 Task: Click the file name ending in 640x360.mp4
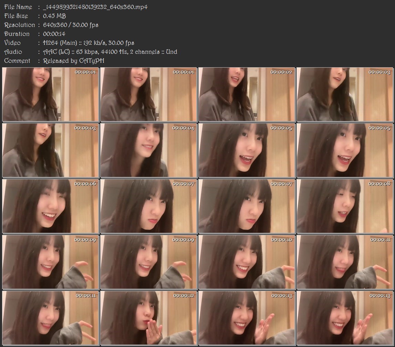pos(95,7)
